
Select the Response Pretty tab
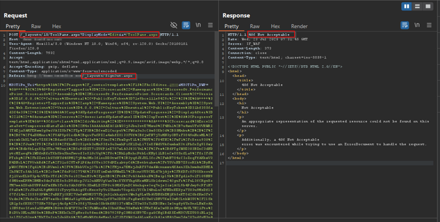click(x=231, y=26)
